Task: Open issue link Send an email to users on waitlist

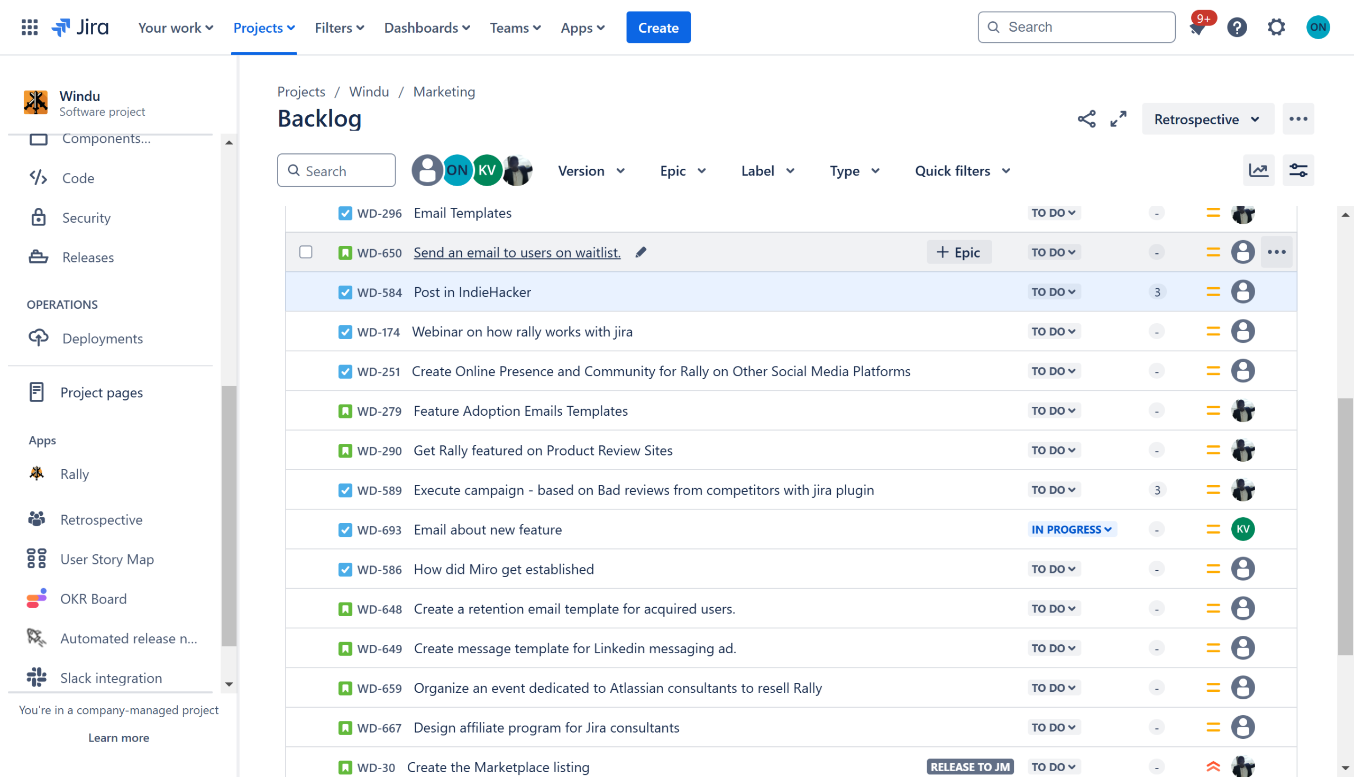Action: 516,252
